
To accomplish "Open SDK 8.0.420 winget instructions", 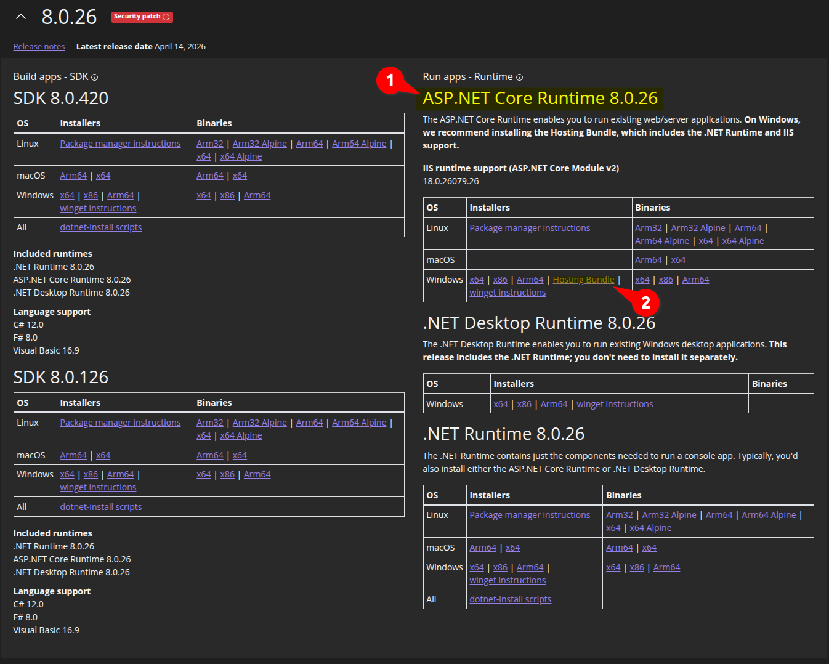I will 98,208.
